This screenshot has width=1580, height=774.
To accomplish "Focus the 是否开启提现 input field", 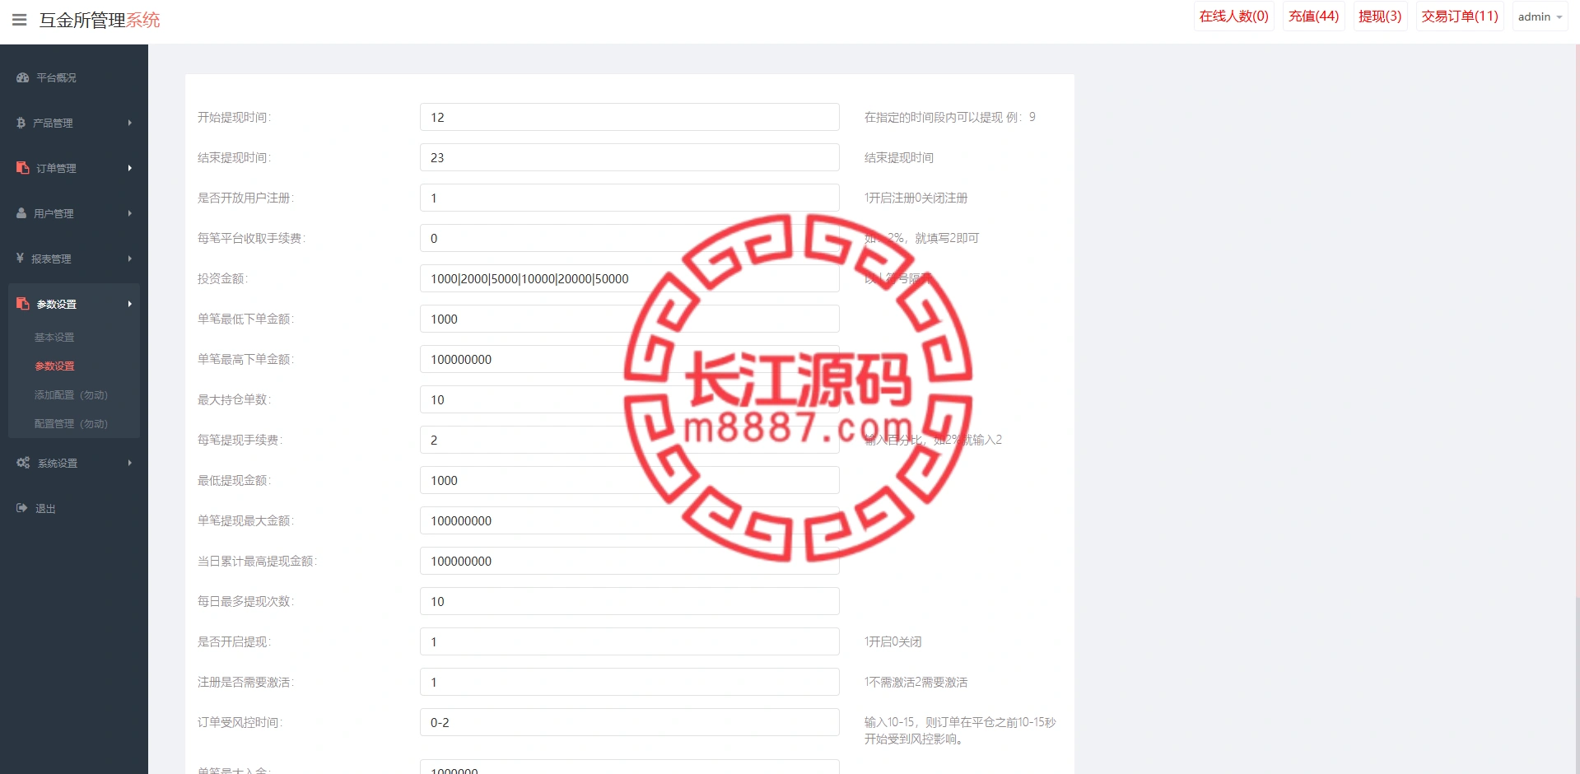I will click(x=629, y=641).
